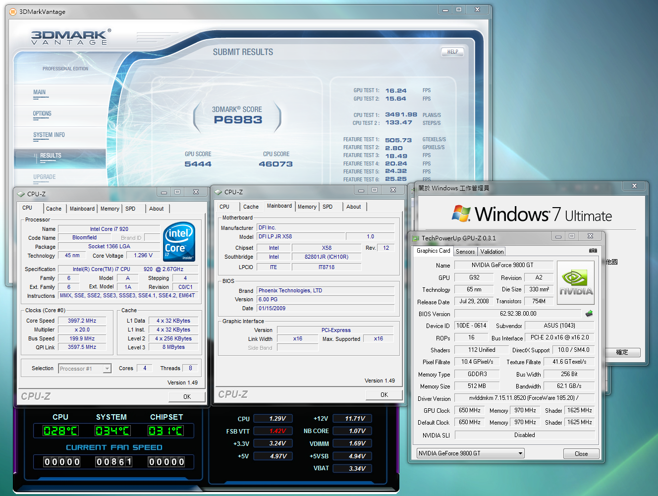Image resolution: width=658 pixels, height=496 pixels.
Task: Click the NVIDIA SLI Disabled field
Action: tap(525, 435)
